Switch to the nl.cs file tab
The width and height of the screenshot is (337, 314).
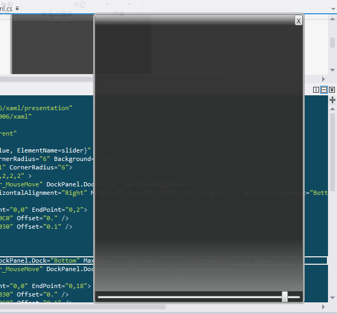point(6,8)
